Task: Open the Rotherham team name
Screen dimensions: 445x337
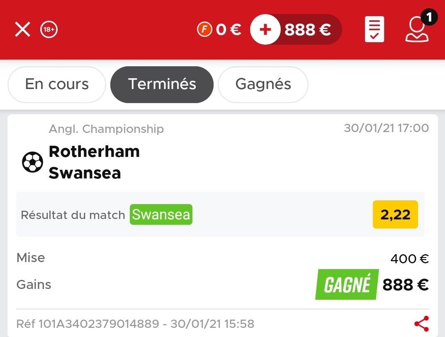Action: [94, 152]
